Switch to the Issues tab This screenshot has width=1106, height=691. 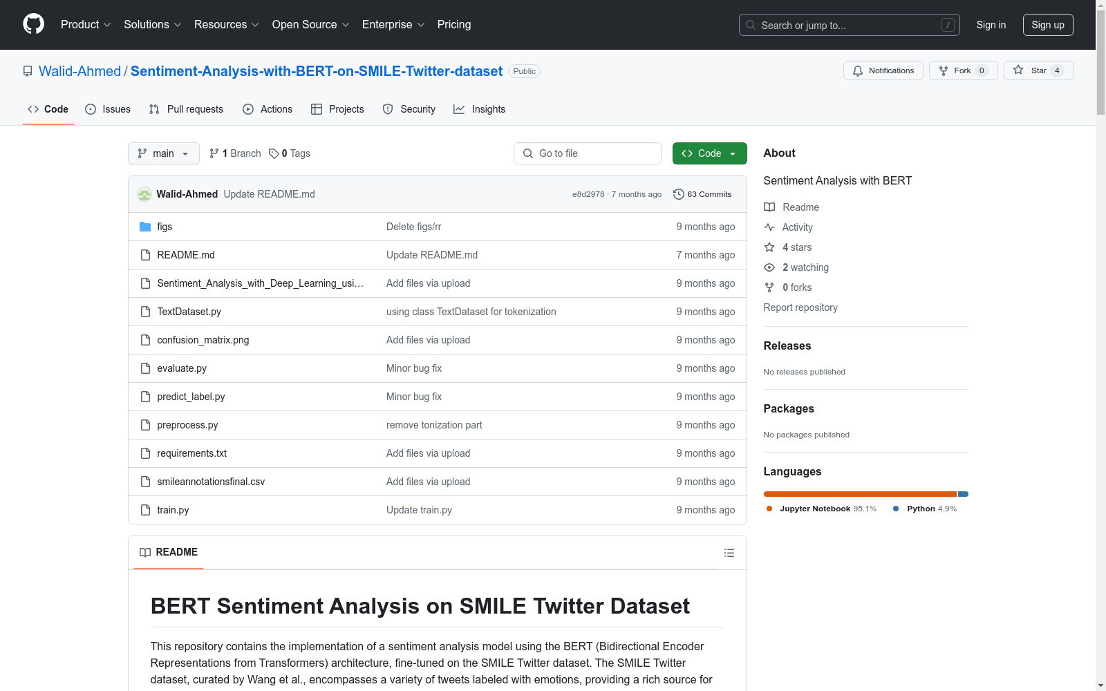tap(108, 109)
